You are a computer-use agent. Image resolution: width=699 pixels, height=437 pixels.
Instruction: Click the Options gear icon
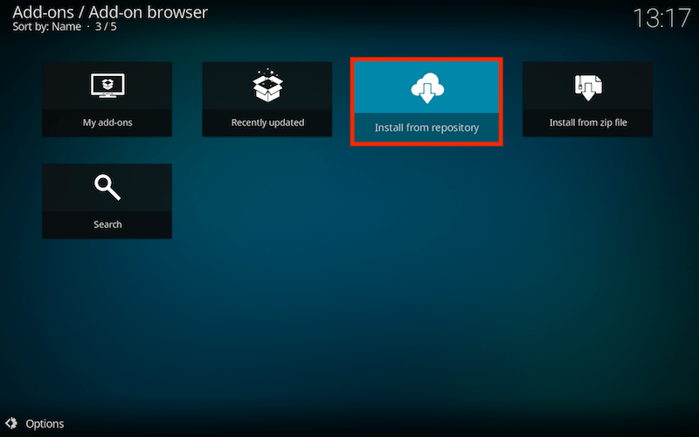tap(11, 423)
